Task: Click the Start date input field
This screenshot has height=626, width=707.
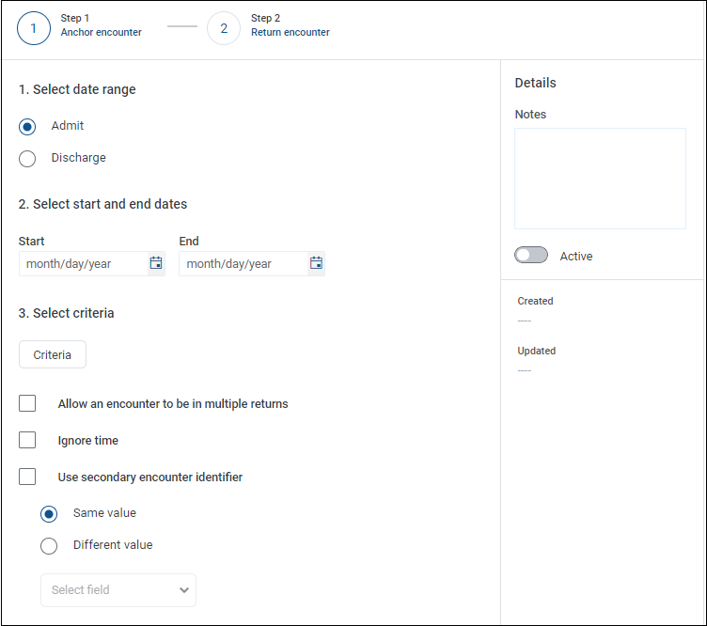Action: [83, 264]
